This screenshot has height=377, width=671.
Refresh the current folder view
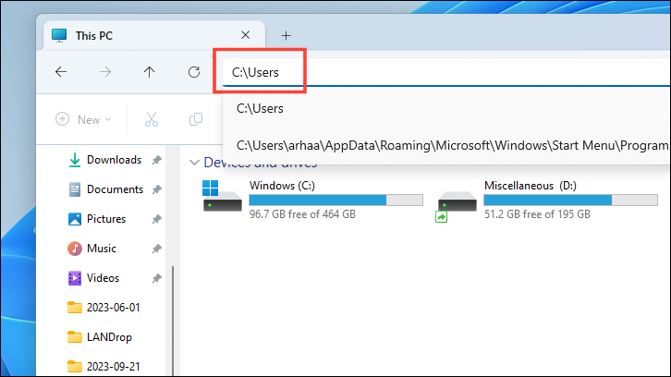194,72
